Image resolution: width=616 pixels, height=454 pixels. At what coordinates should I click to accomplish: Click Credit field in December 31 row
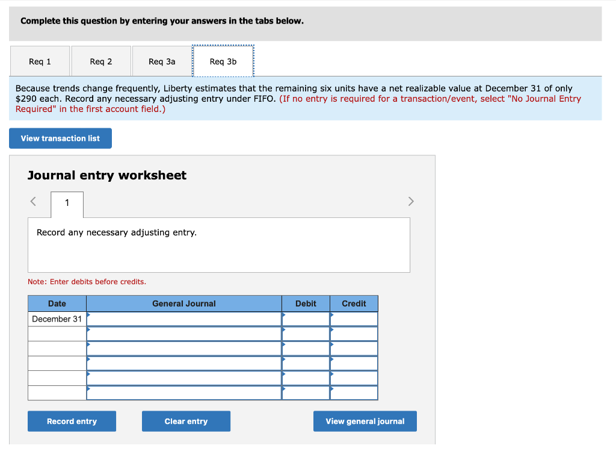tap(354, 319)
